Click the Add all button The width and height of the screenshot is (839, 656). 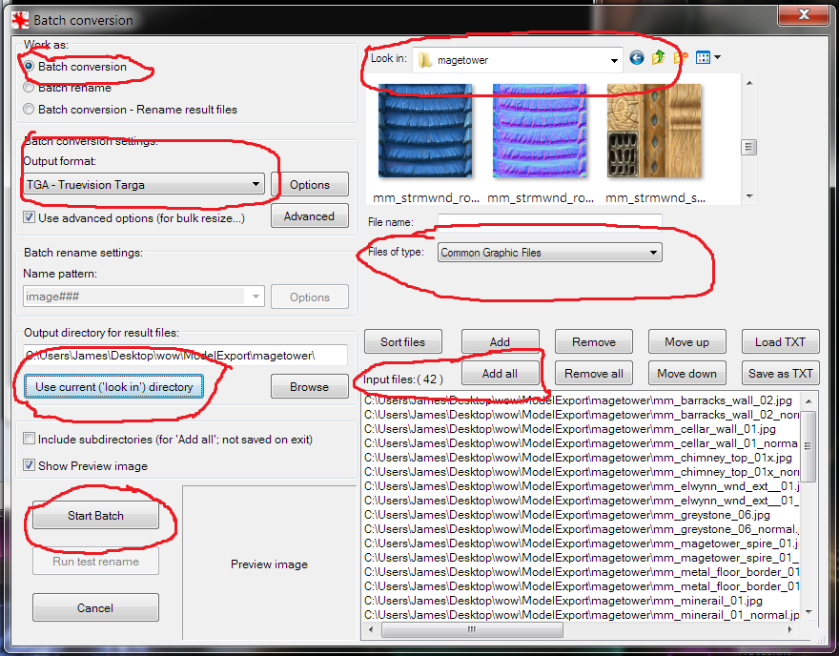500,374
